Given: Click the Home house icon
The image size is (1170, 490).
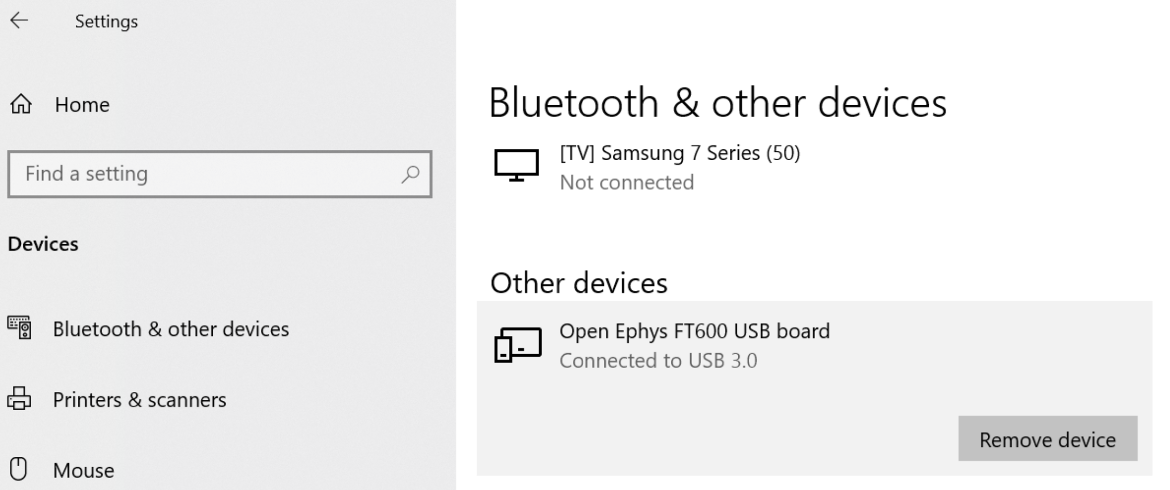Looking at the screenshot, I should pyautogui.click(x=21, y=104).
